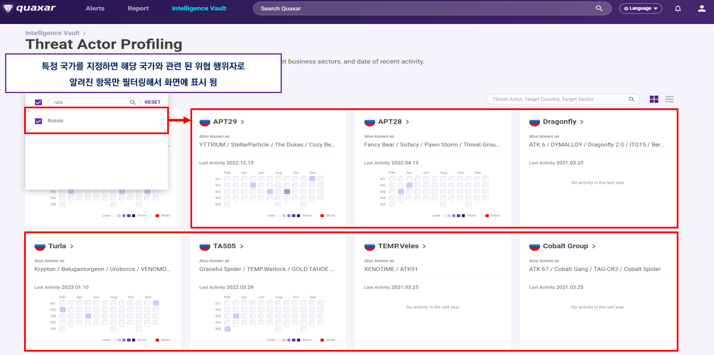Click the search icon in country filter
This screenshot has height=355, width=714.
(x=132, y=102)
